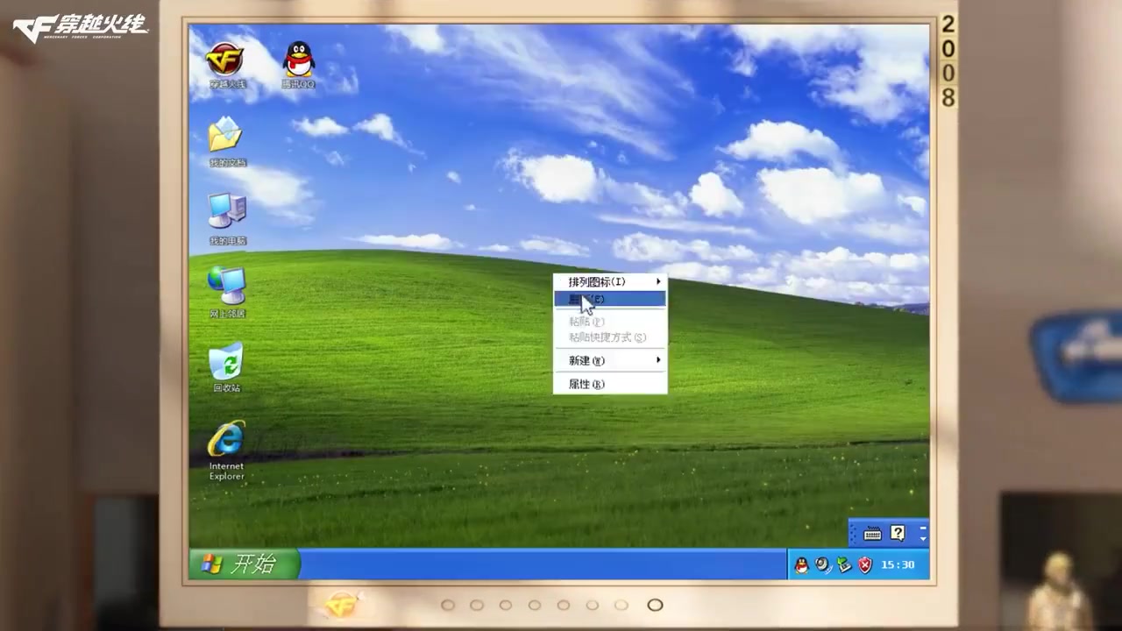Click the keyboard icon on language bar
The height and width of the screenshot is (631, 1122).
click(872, 533)
